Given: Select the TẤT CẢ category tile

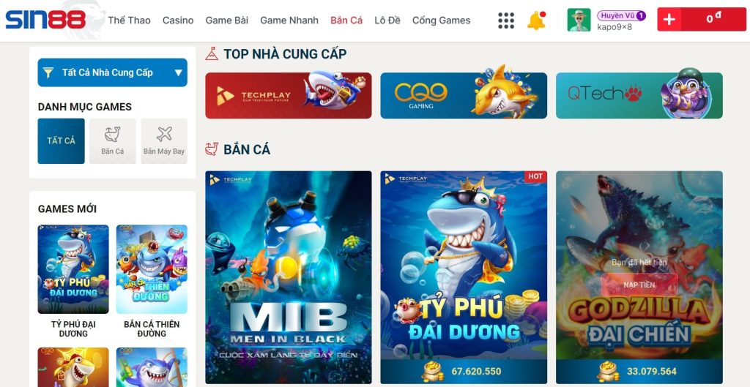Looking at the screenshot, I should 62,141.
